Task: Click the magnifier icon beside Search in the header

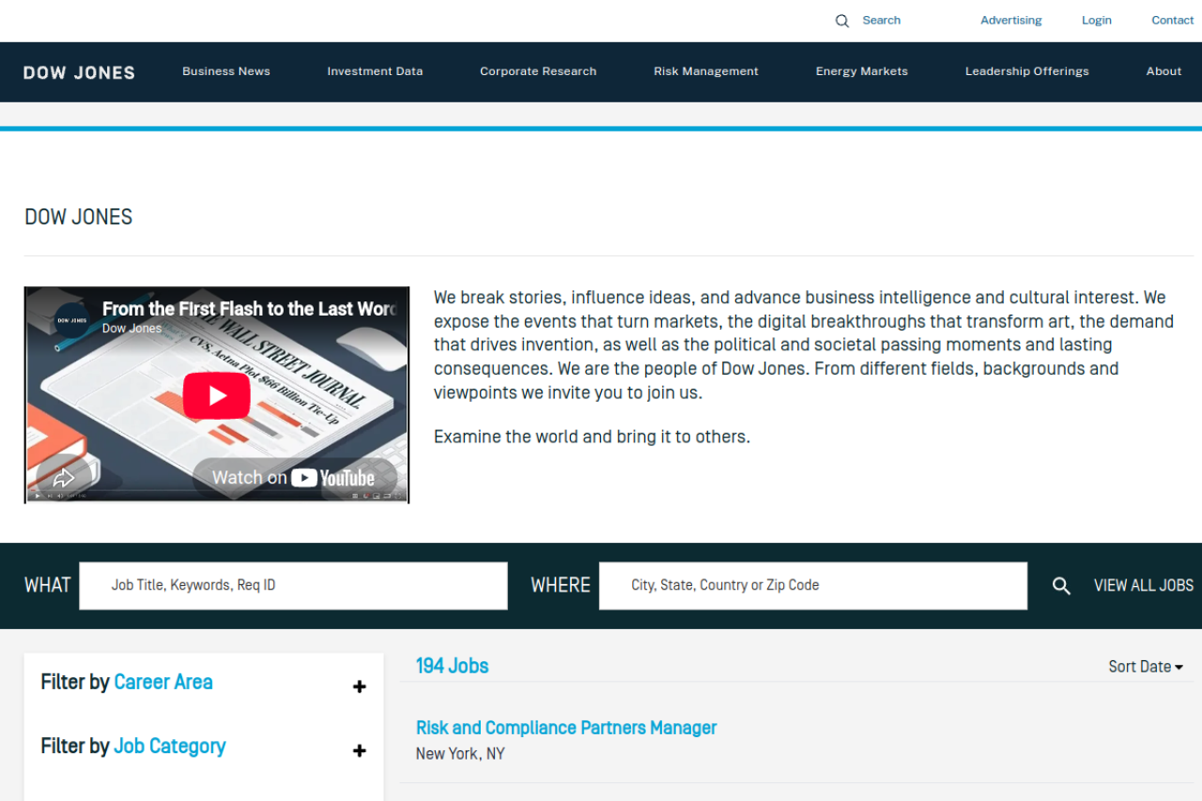Action: 842,21
